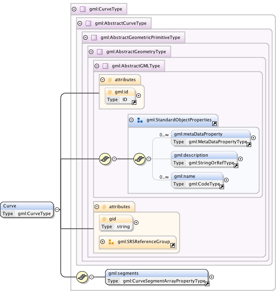Click 0..∞ cardinality beside gml:name

[164, 177]
